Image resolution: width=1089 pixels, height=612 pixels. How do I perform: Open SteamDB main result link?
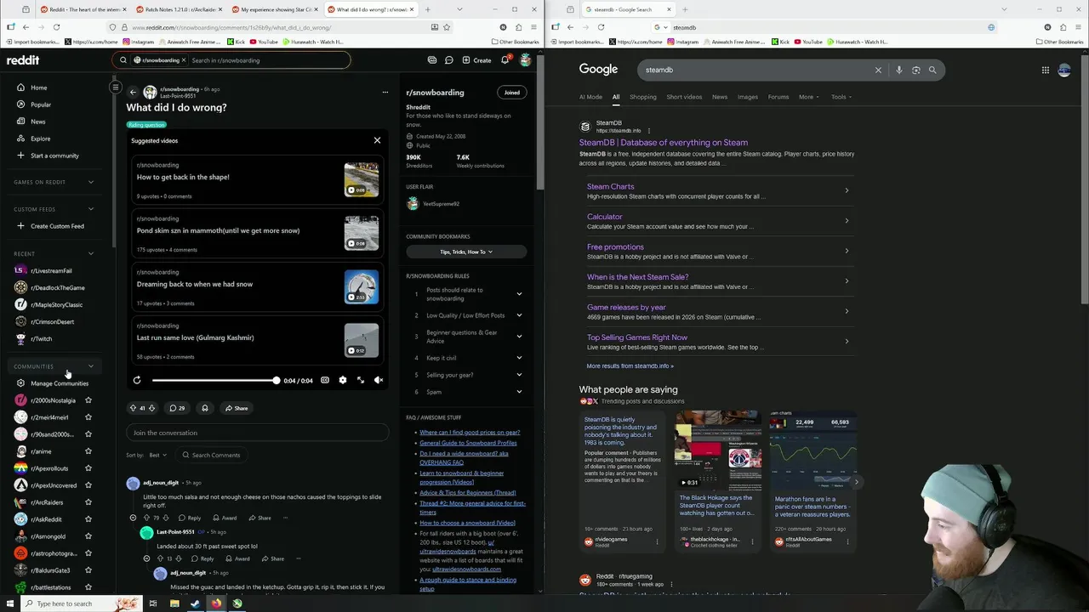tap(664, 143)
